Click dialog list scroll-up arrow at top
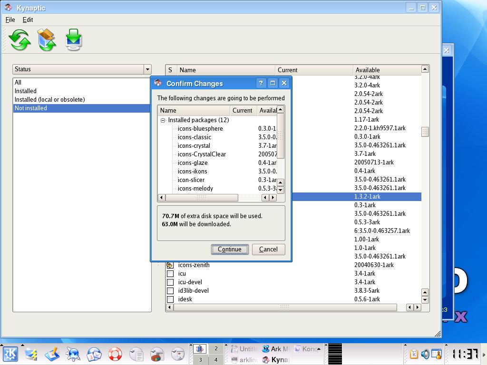Viewport: 487px width, 365px height. click(281, 109)
